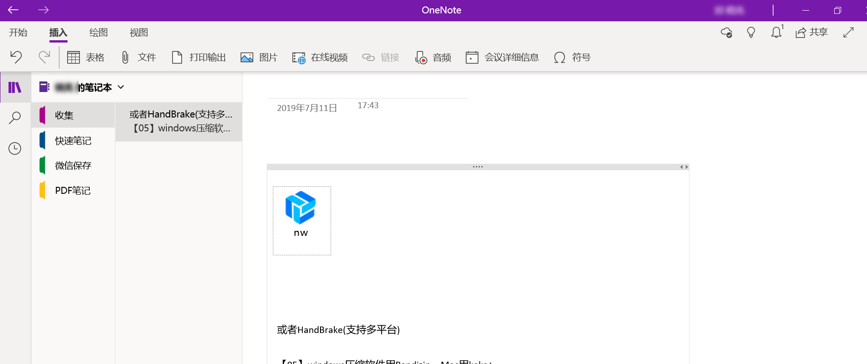Open the 绘图 tab
Image resolution: width=867 pixels, height=364 pixels.
(98, 32)
